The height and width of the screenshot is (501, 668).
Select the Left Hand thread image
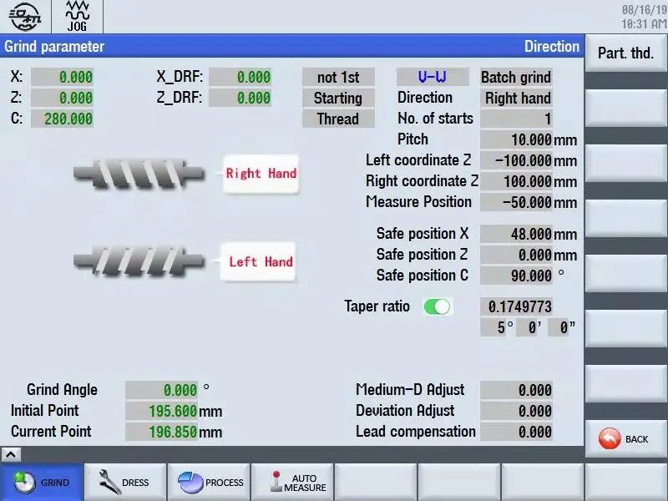[x=139, y=261]
